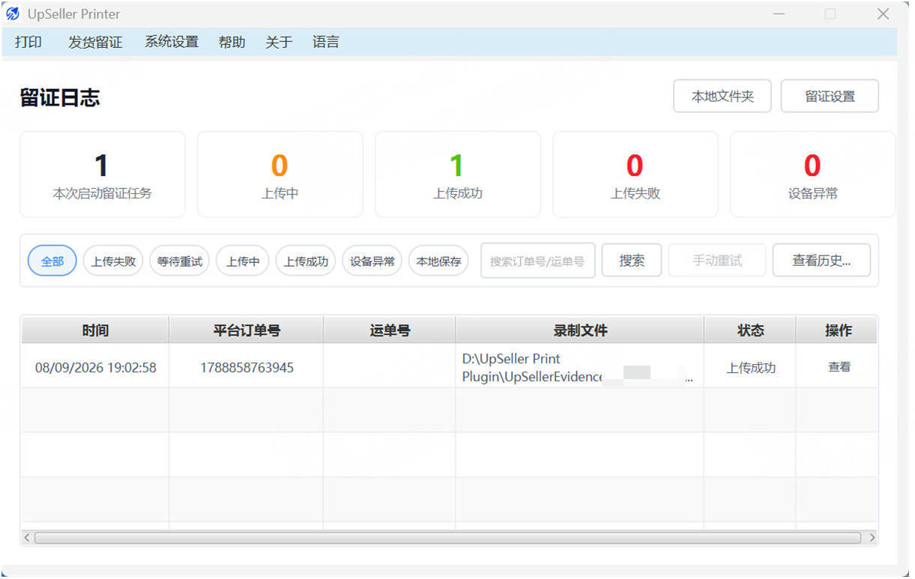The height and width of the screenshot is (579, 915).
Task: Click the horizontal scrollbar right arrow
Action: (871, 537)
